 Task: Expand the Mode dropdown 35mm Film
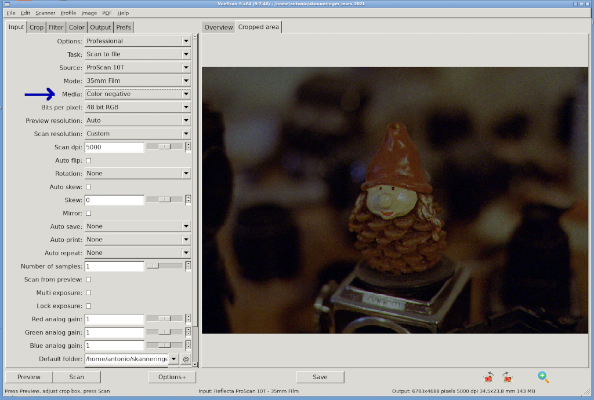pos(137,80)
